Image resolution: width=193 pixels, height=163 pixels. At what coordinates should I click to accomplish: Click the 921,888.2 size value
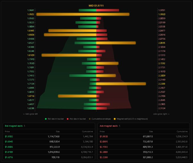pyautogui.click(x=148, y=157)
